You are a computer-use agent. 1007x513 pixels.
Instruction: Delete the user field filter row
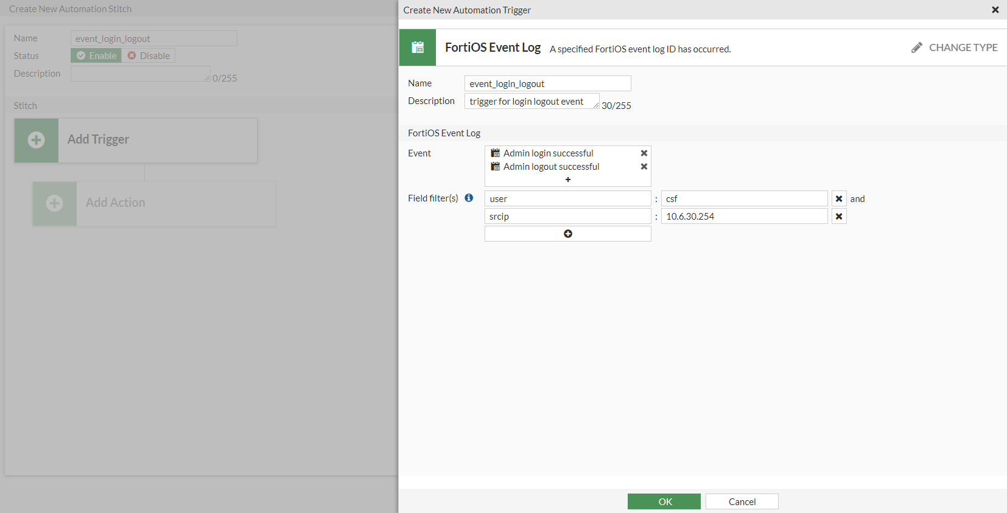[839, 199]
